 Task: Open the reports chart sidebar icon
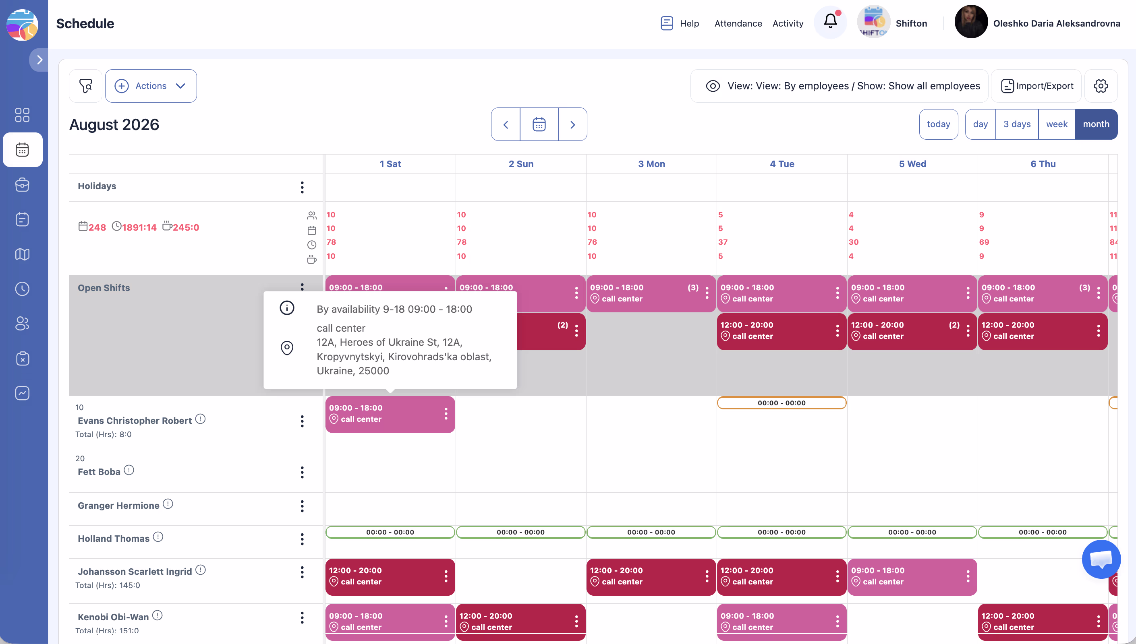point(22,393)
